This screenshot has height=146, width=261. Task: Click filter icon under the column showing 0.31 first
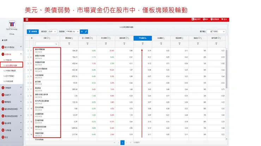pyautogui.click(x=216, y=44)
